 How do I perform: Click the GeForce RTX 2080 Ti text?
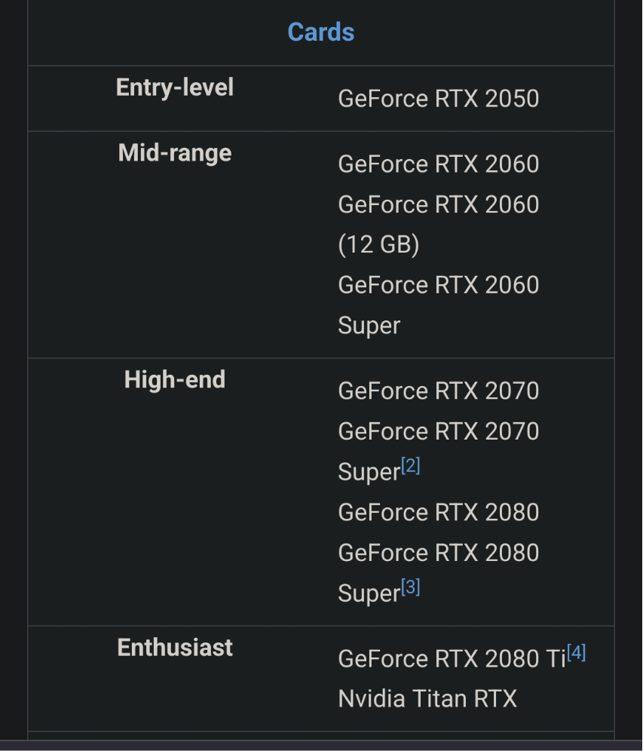[451, 659]
